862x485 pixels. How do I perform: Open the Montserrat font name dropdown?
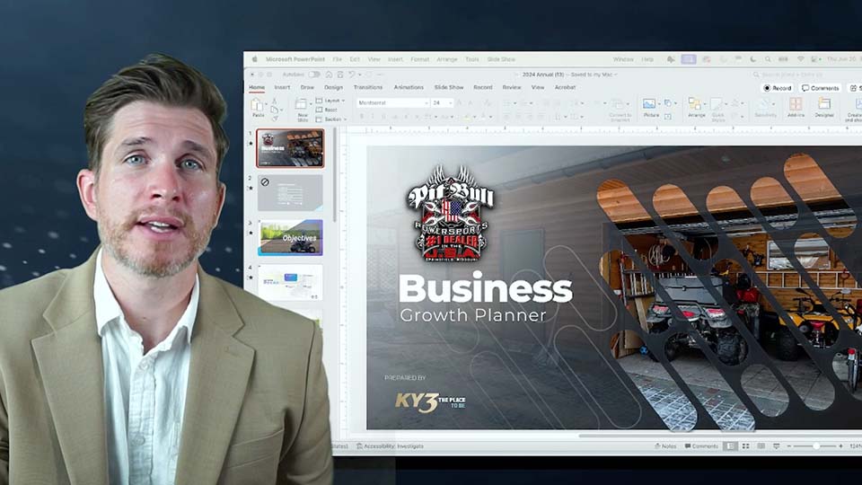(x=392, y=103)
